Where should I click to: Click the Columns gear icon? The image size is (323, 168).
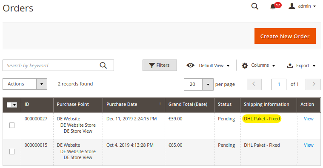pos(245,65)
